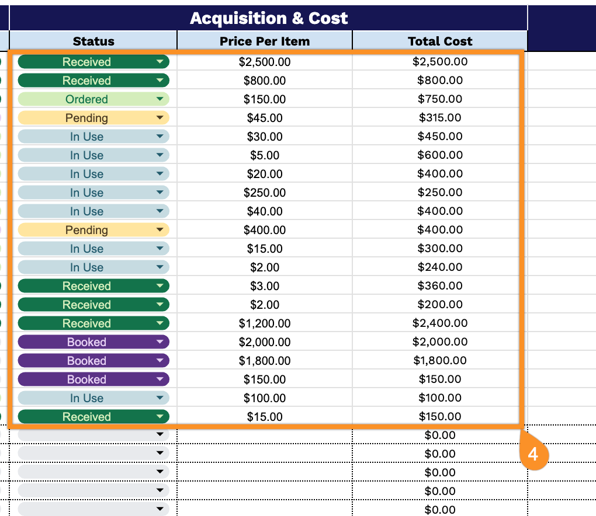Select the $5.00 price per item cell
This screenshot has width=596, height=516.
pos(265,155)
